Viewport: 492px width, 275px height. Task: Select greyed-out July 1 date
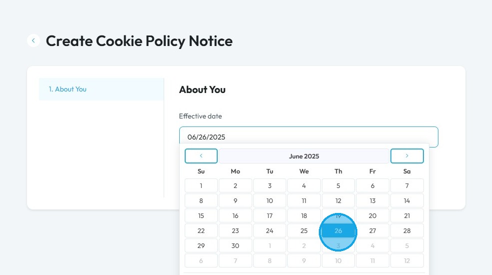(270, 245)
